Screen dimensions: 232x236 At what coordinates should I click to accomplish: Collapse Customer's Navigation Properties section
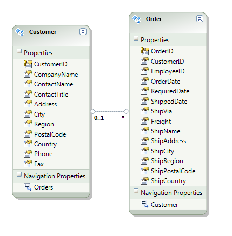pos(19,174)
